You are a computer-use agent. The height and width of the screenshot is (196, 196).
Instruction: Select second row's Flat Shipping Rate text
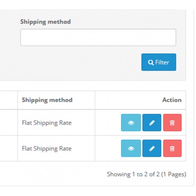(47, 149)
